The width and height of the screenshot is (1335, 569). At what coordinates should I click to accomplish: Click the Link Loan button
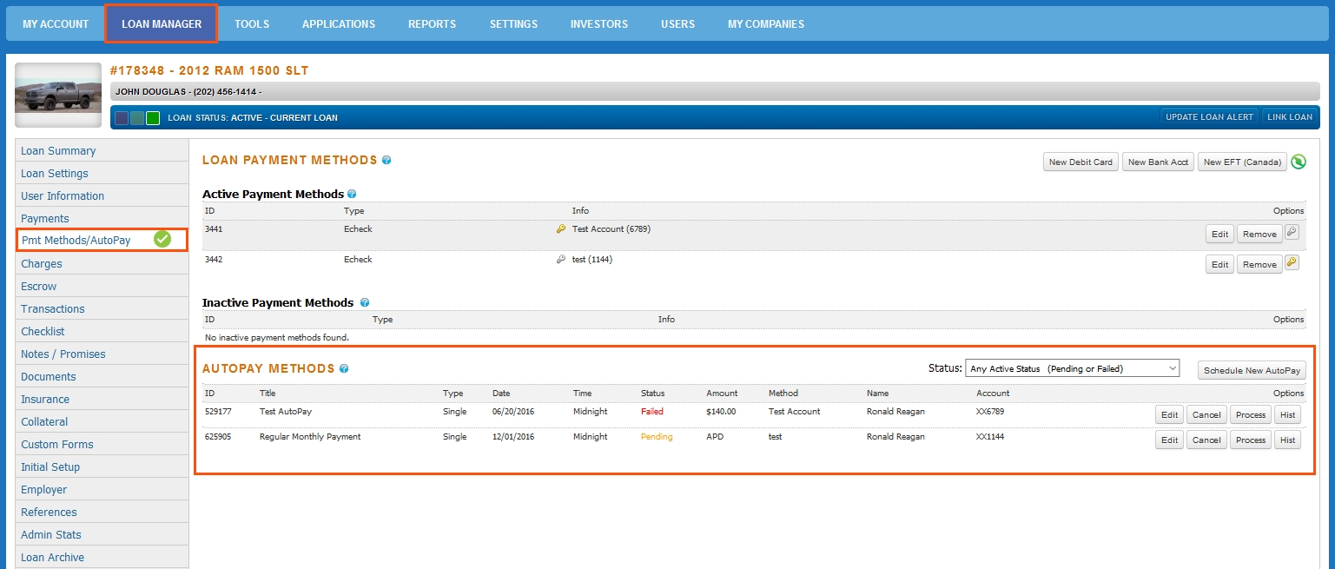(1290, 117)
